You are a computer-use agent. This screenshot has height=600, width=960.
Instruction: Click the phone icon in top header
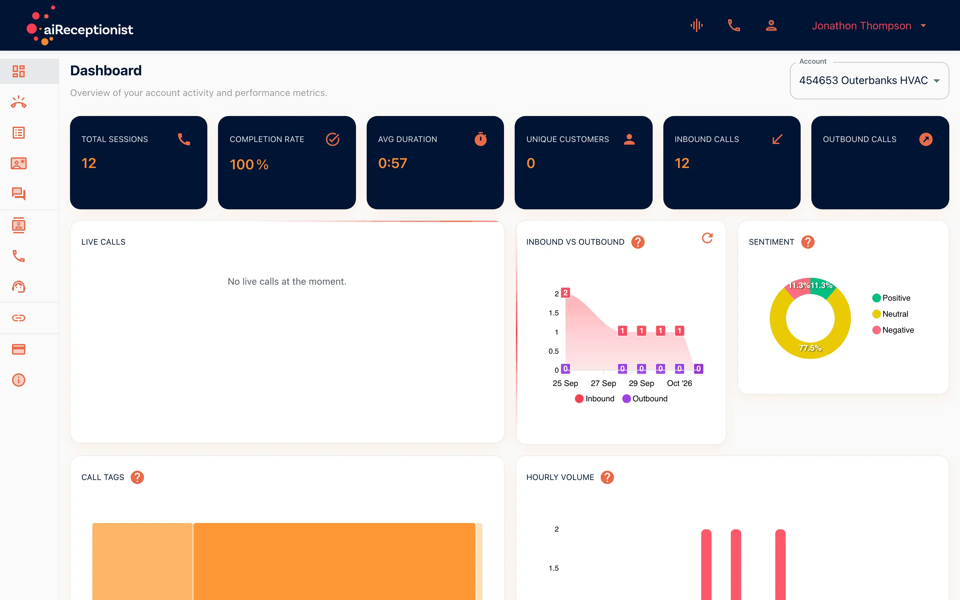734,25
